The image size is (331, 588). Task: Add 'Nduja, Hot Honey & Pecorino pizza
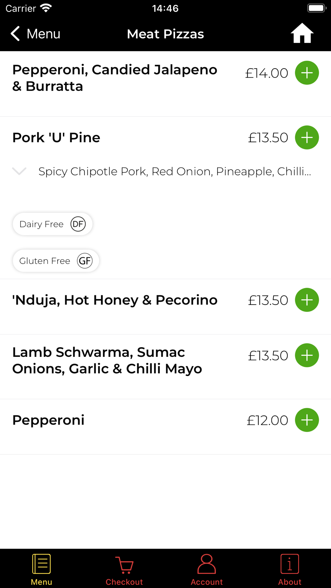307,300
